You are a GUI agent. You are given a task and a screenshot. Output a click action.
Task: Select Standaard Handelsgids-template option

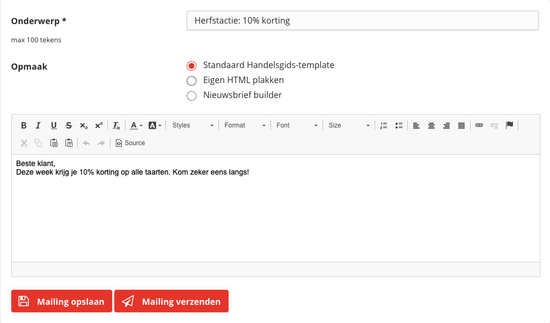[x=192, y=65]
